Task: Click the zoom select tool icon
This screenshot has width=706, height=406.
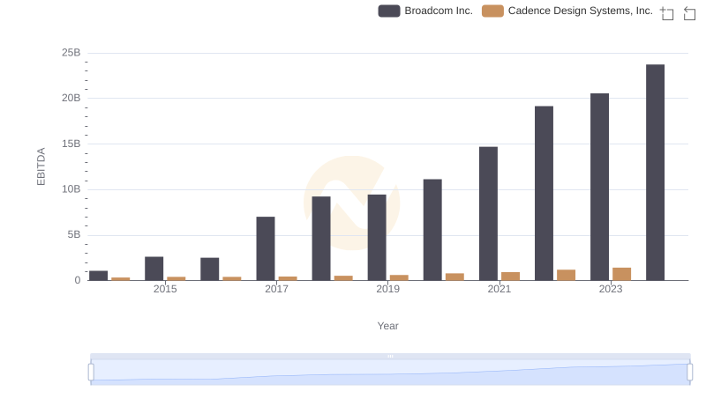Action: (x=667, y=13)
